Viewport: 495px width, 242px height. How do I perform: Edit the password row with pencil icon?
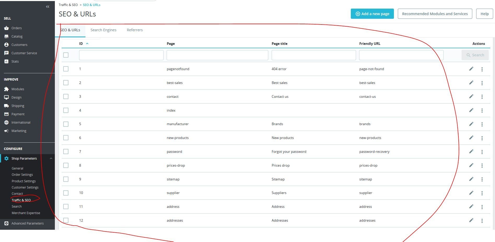[471, 152]
